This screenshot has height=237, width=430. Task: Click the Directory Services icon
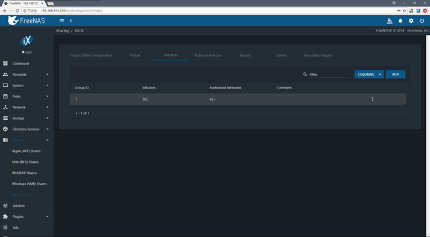[x=5, y=129]
